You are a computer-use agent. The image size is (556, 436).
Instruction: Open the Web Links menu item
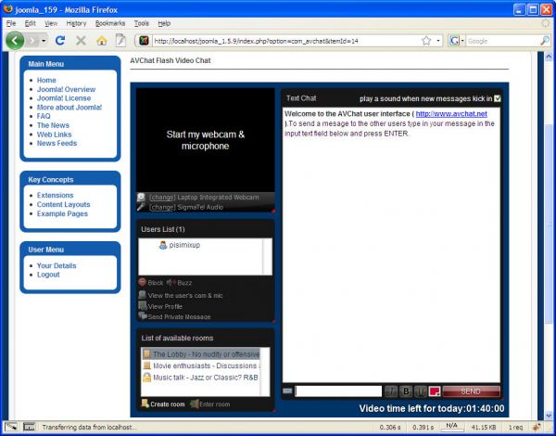[55, 135]
